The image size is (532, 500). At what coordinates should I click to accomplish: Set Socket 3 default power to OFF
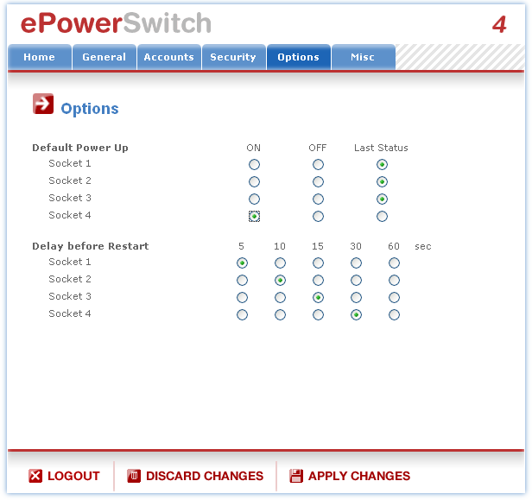pyautogui.click(x=318, y=199)
